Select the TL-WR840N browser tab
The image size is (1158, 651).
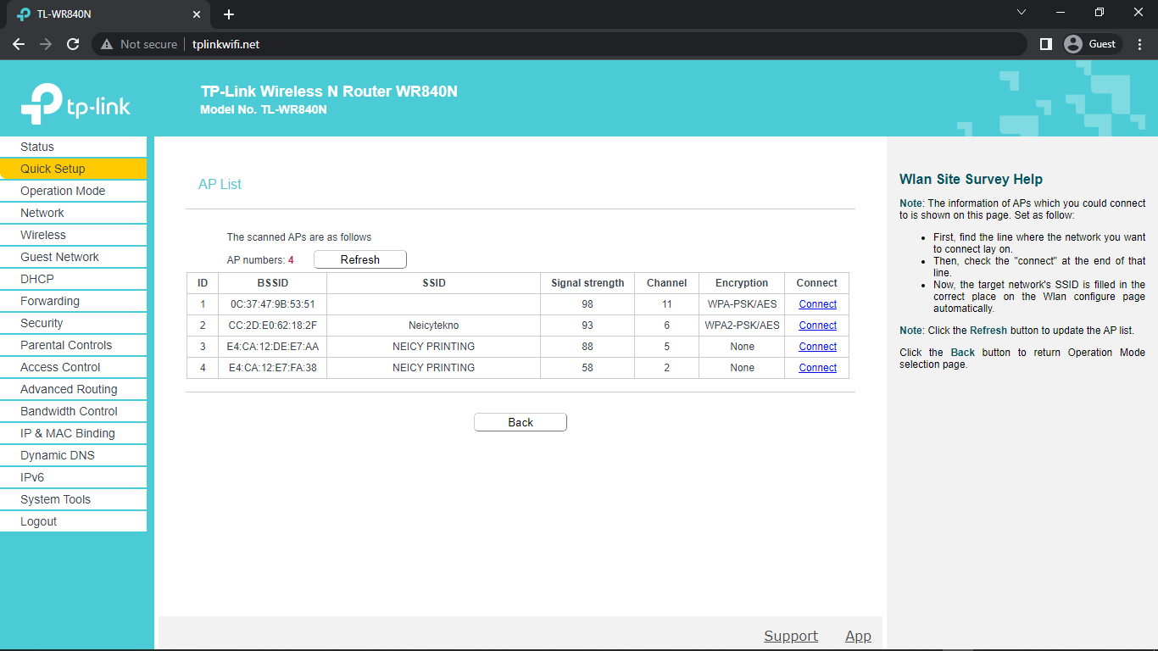[x=109, y=14]
